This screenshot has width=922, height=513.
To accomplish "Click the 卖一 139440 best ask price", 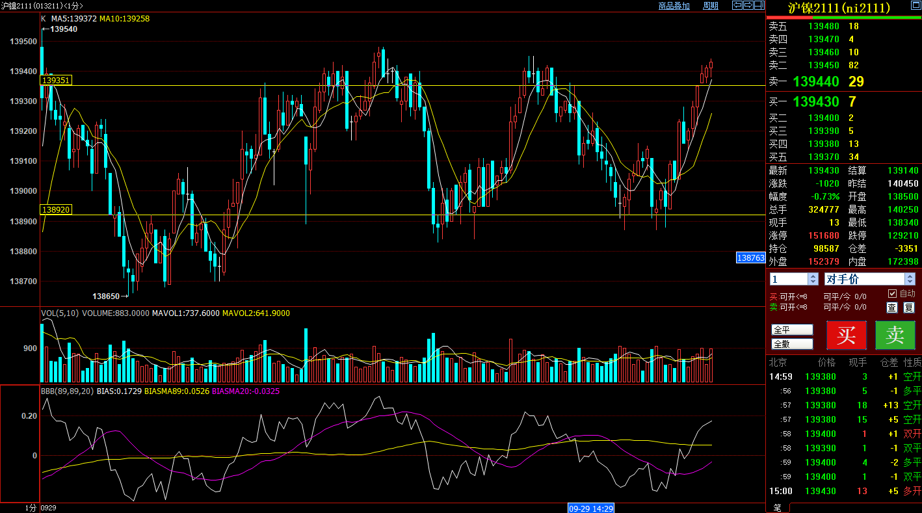I will click(x=816, y=81).
